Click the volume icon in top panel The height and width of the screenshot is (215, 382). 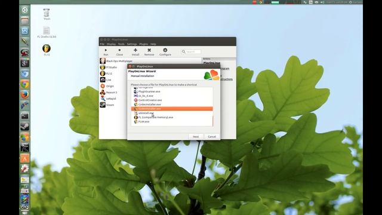click(x=322, y=2)
